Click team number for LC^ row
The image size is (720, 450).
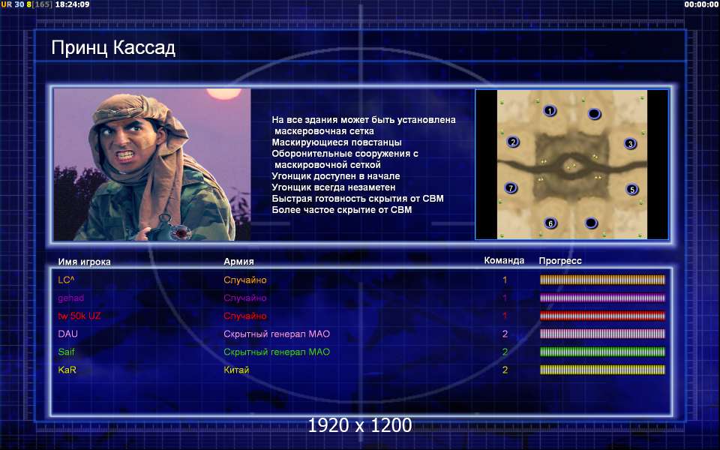[x=505, y=280]
